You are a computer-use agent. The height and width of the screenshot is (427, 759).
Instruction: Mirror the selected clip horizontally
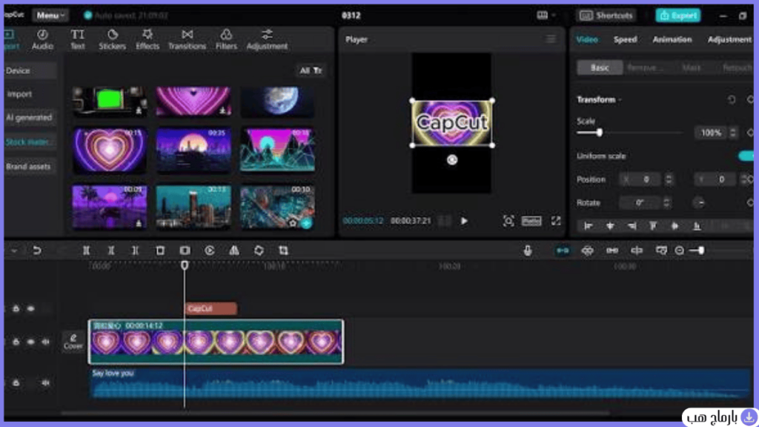pyautogui.click(x=234, y=251)
